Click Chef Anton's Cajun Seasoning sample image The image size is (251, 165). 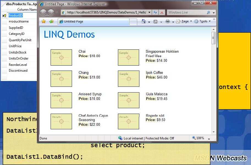61,121
